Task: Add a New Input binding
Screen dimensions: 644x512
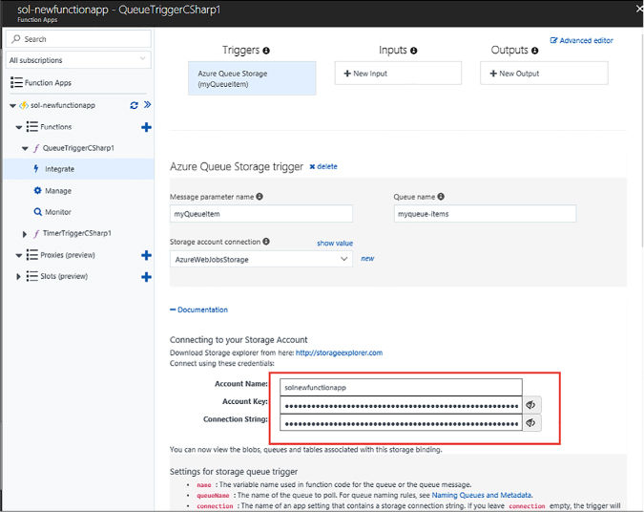Action: click(x=398, y=74)
